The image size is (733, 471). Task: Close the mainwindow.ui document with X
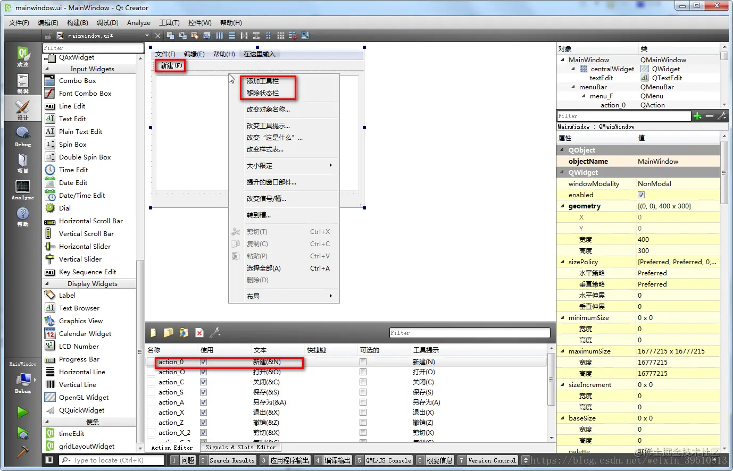(x=157, y=36)
